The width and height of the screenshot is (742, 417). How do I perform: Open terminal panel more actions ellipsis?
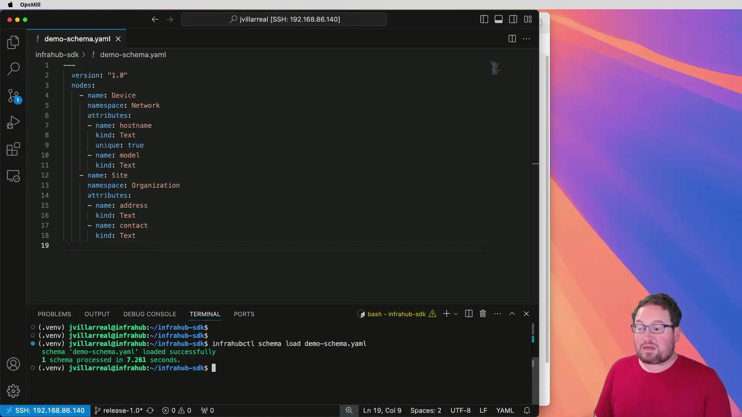tap(497, 314)
